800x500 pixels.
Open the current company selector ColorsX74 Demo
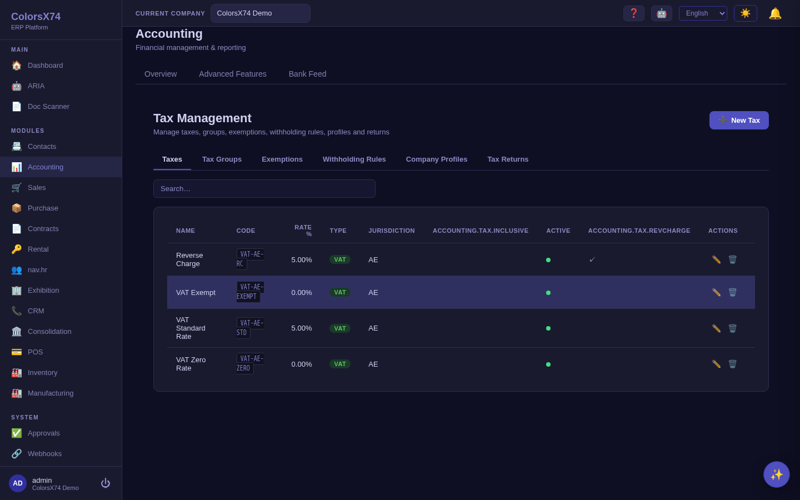tap(261, 13)
